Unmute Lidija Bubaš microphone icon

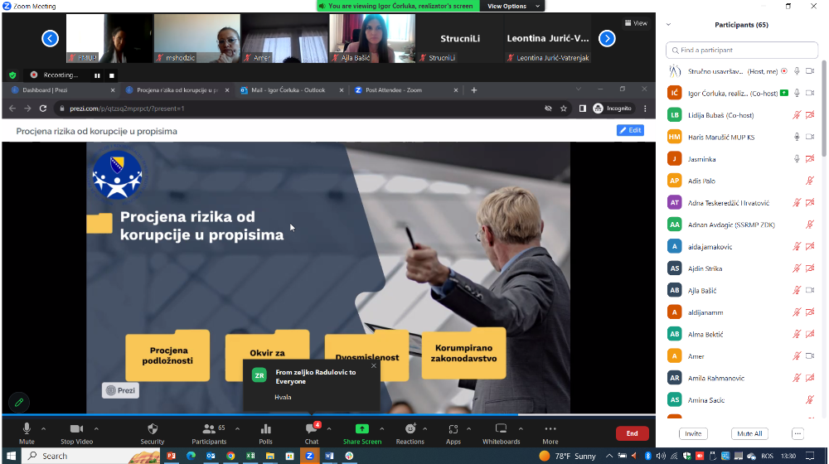click(797, 114)
